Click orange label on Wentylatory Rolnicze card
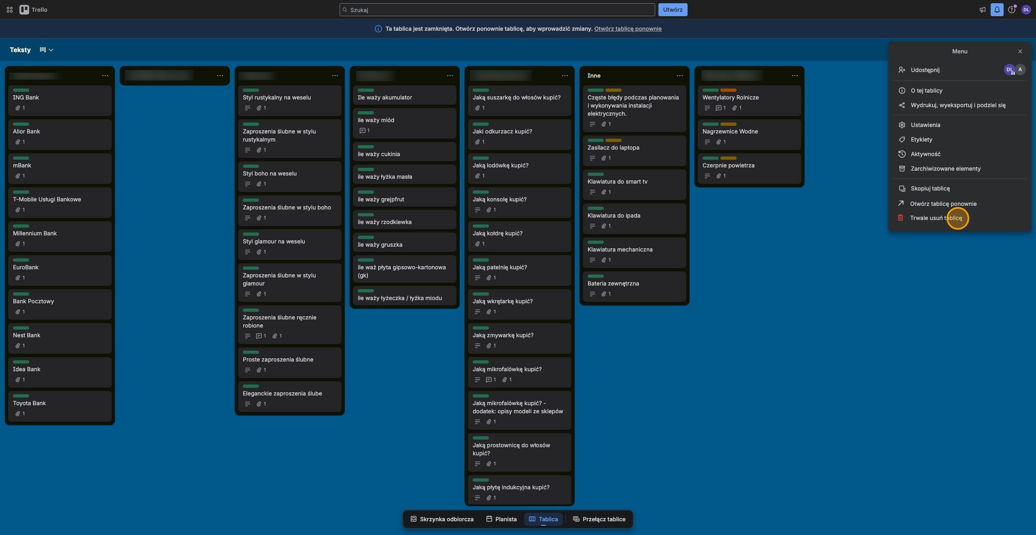This screenshot has height=535, width=1036. click(x=728, y=90)
